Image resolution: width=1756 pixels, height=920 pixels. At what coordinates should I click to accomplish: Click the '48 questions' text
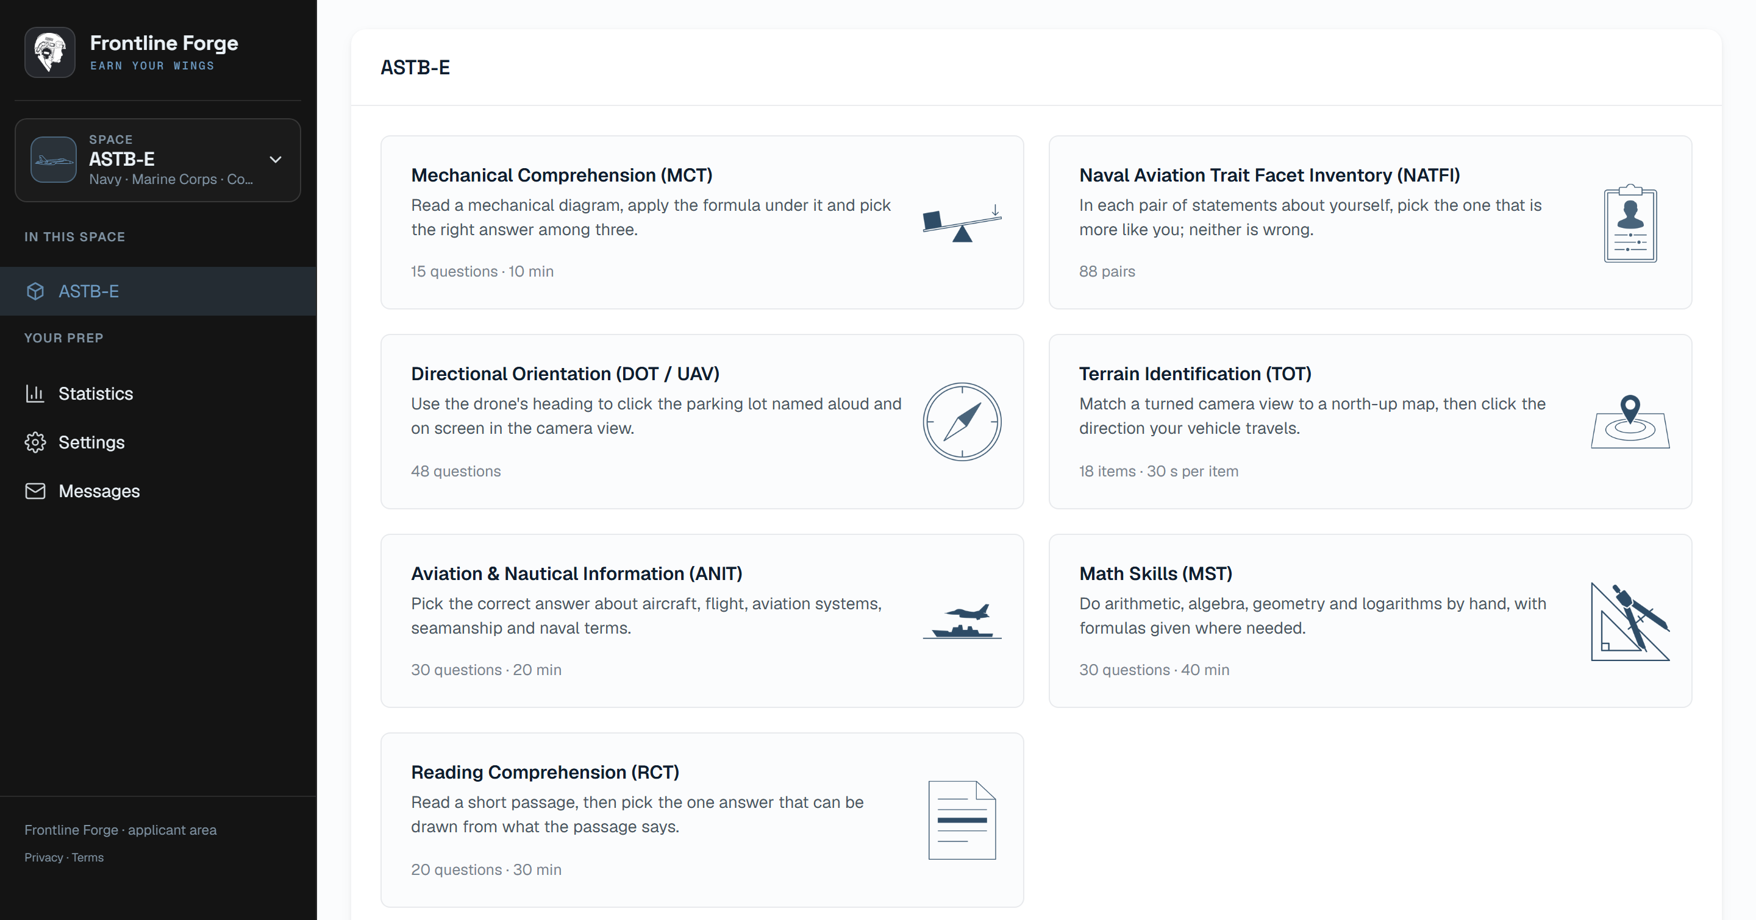[455, 471]
